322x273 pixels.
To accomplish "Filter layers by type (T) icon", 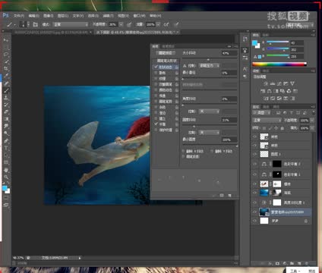I will pyautogui.click(x=291, y=113).
